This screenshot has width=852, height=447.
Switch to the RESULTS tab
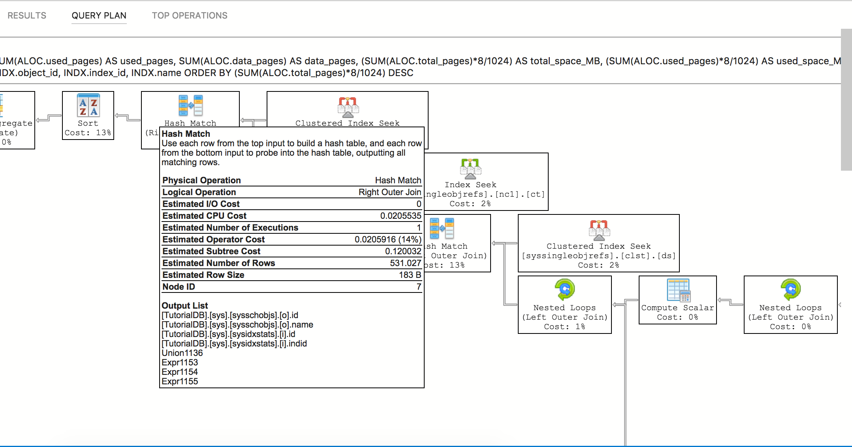pos(27,15)
